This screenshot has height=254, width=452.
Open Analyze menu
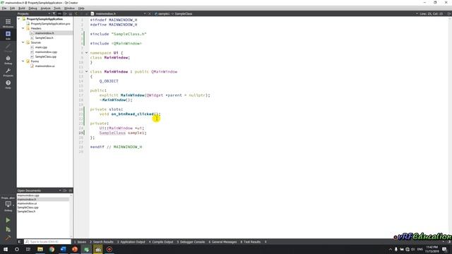point(45,8)
